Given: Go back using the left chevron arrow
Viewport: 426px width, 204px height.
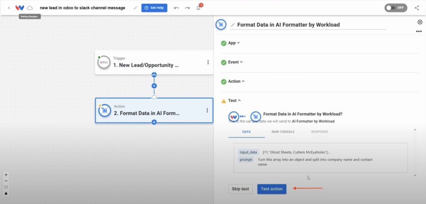Looking at the screenshot, I should [9, 8].
